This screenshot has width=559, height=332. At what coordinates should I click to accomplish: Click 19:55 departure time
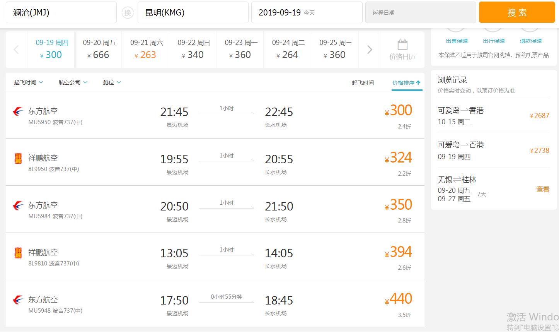coord(174,159)
